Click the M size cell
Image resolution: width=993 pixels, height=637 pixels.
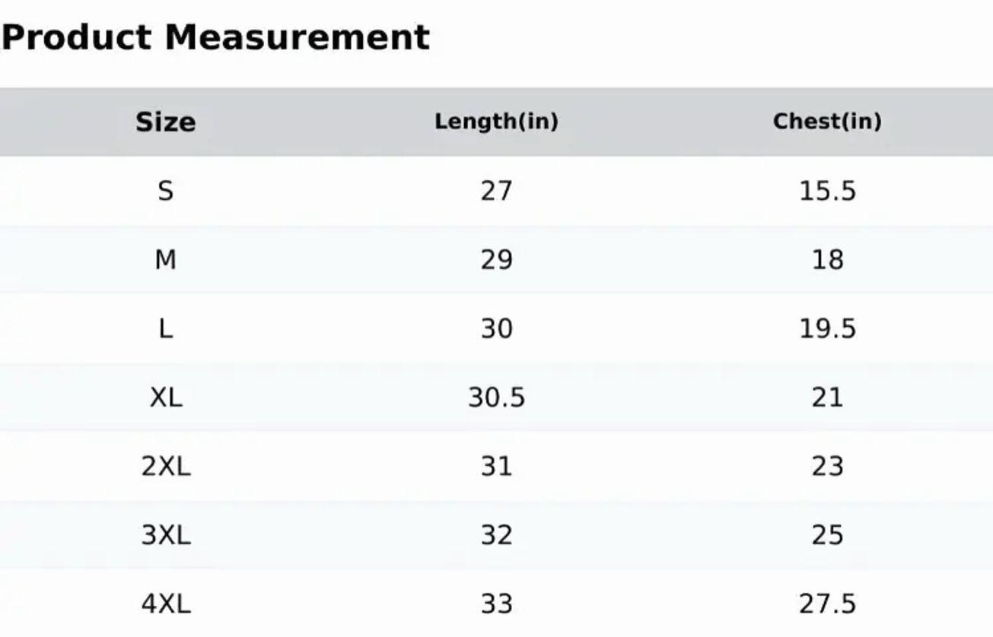click(x=165, y=260)
